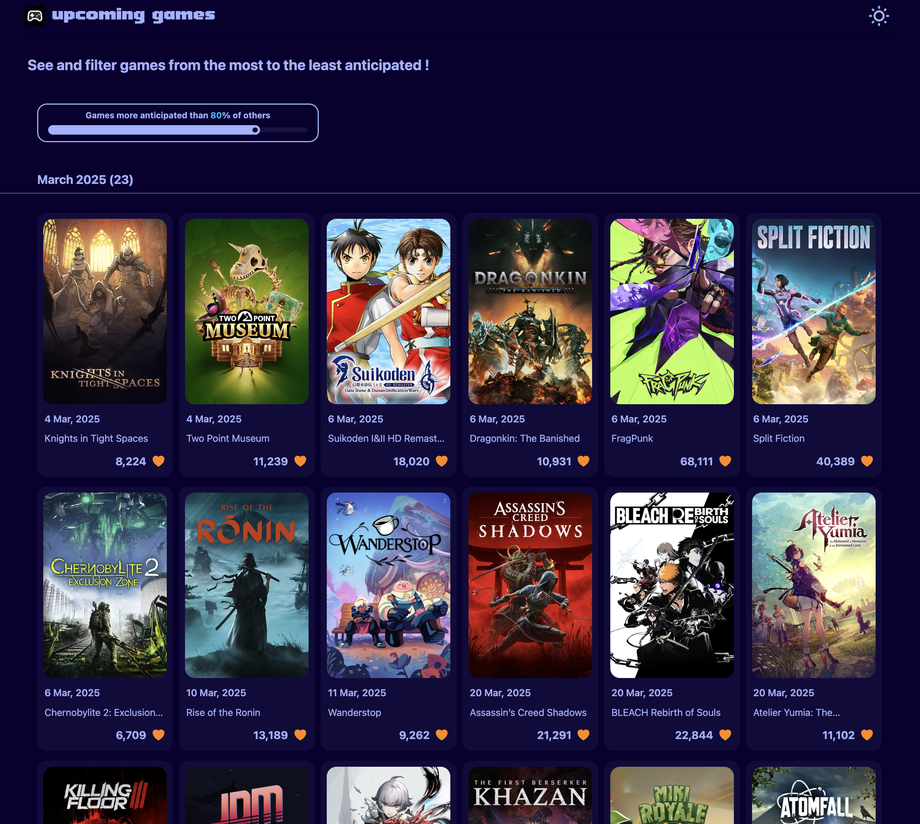Open the Suikoden I&II HD Remaster cover
The height and width of the screenshot is (824, 920).
(388, 311)
